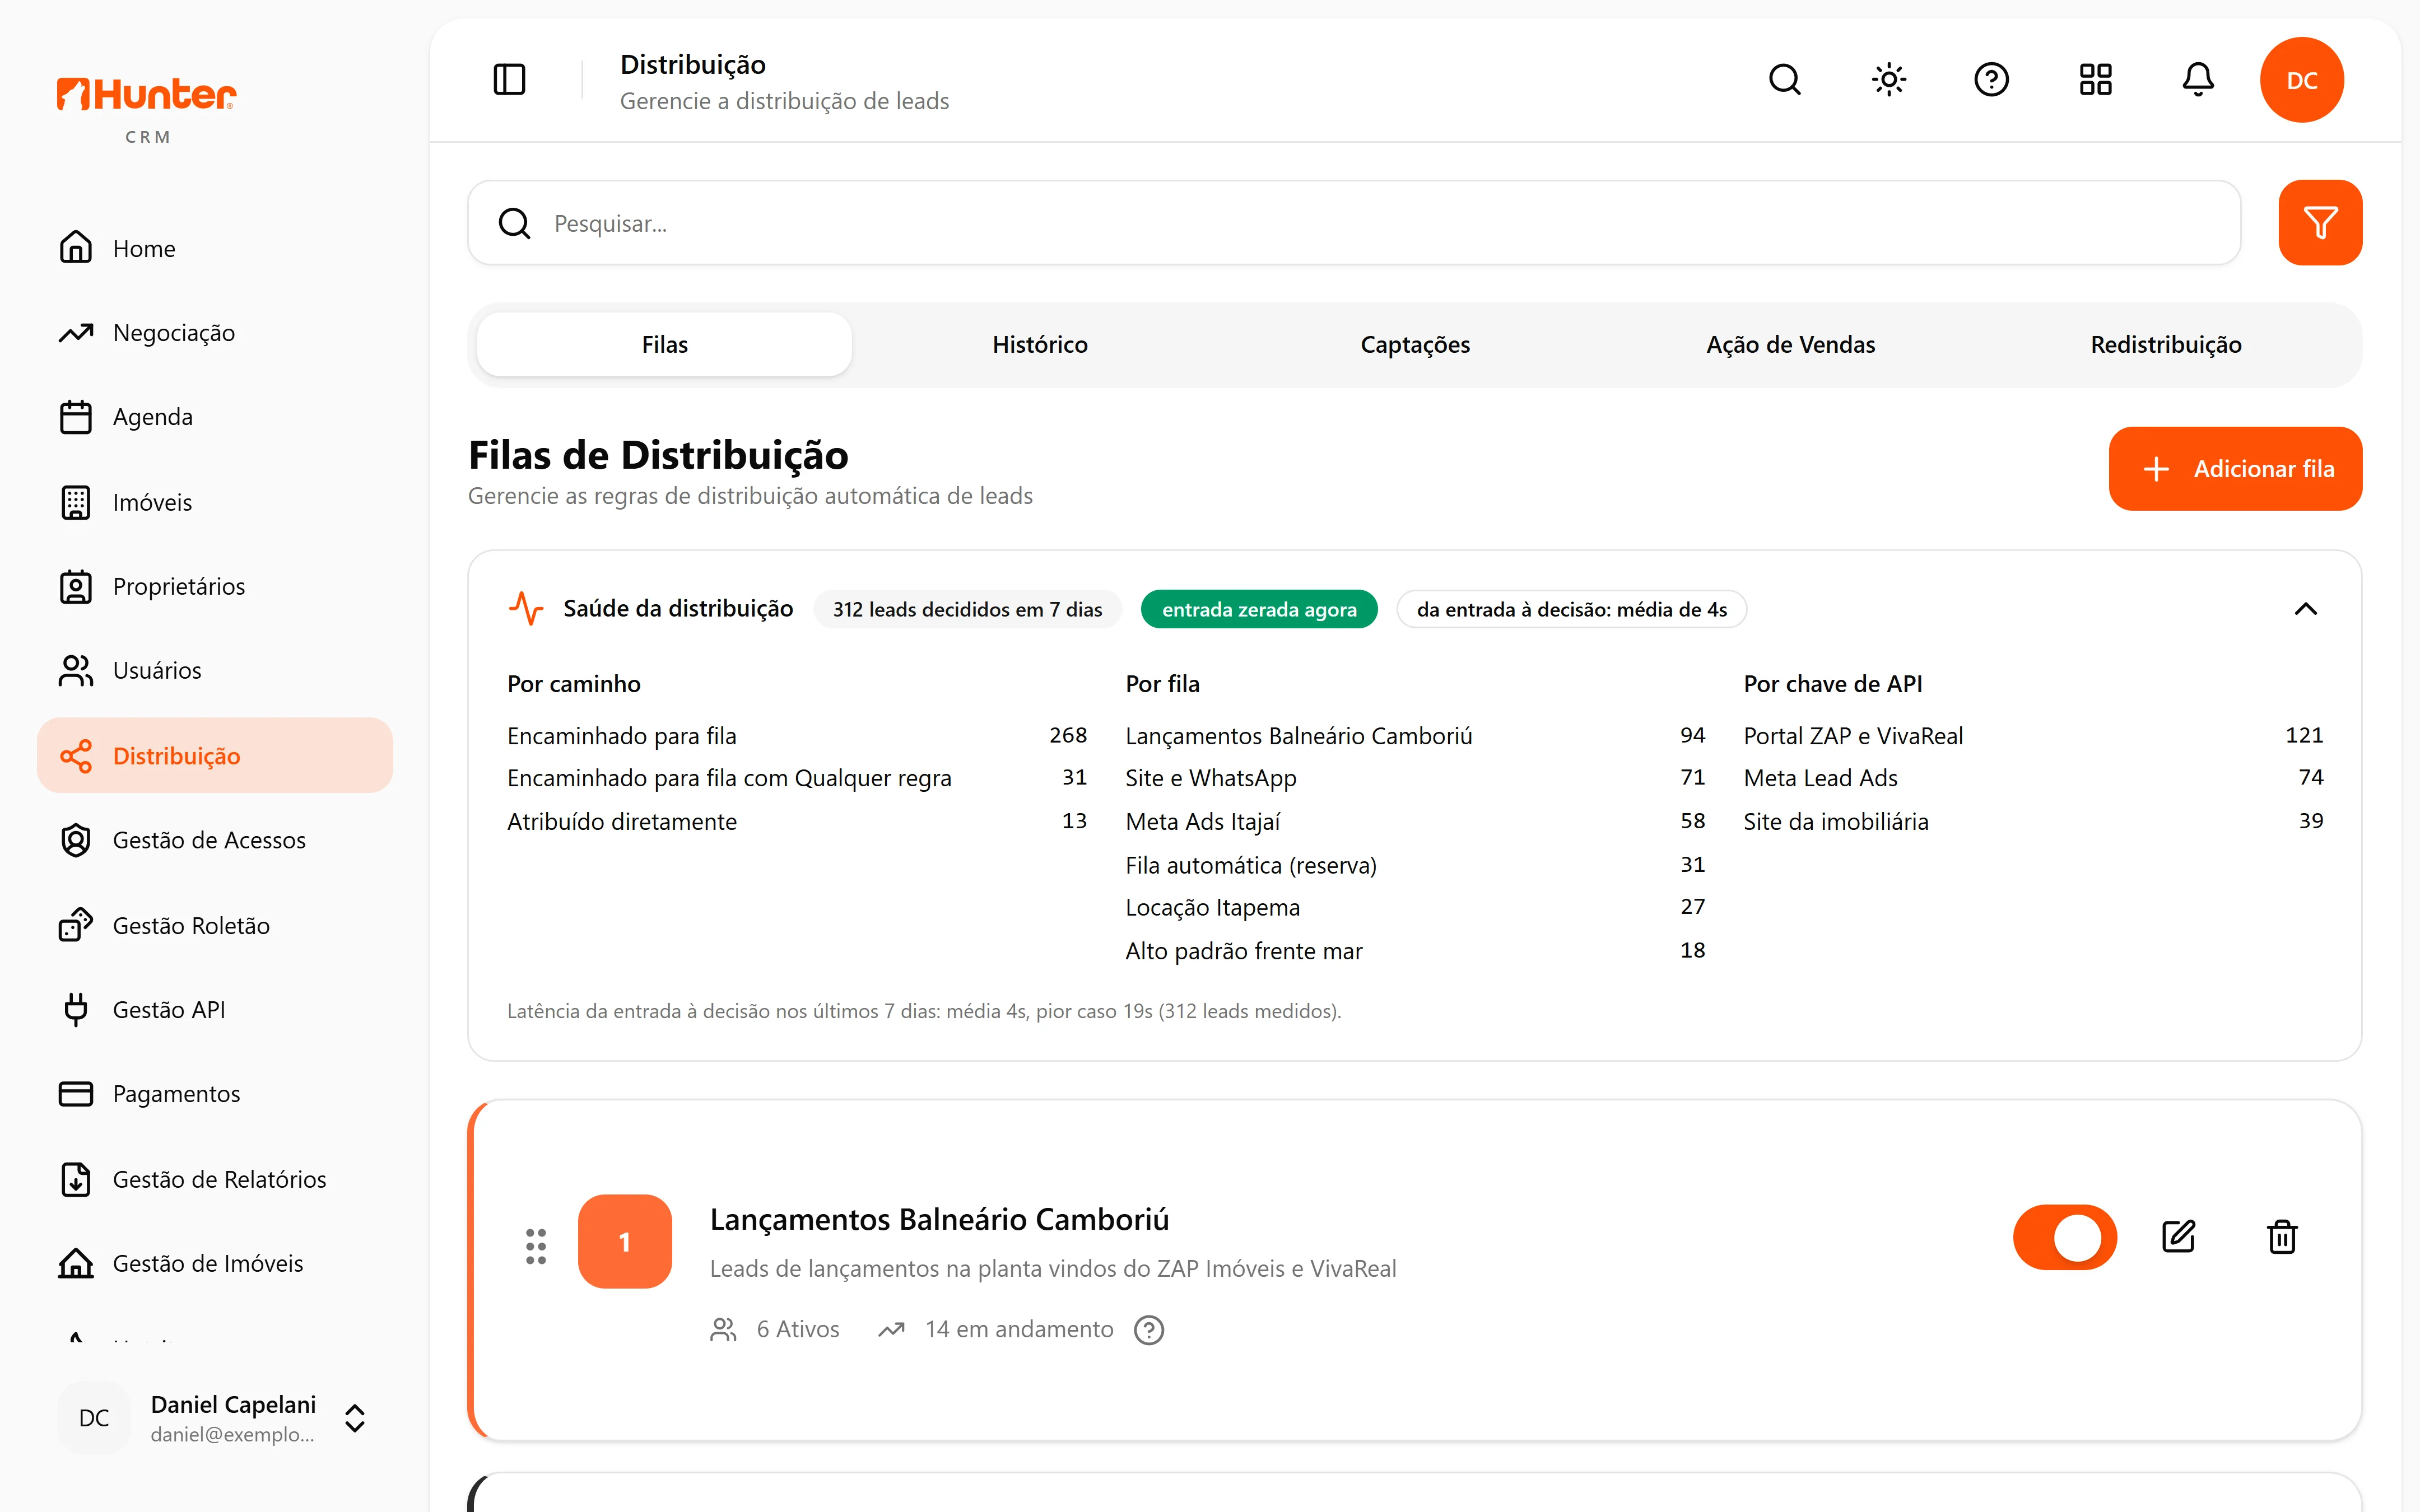Open Gestão de Relatórios in sidebar
The image size is (2420, 1512).
click(215, 1179)
